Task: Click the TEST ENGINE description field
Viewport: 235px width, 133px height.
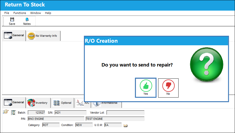Action: click(x=115, y=119)
